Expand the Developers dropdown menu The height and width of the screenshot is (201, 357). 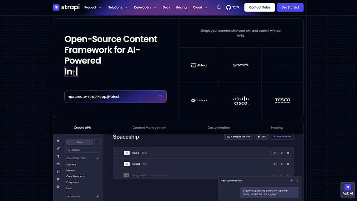pos(145,7)
